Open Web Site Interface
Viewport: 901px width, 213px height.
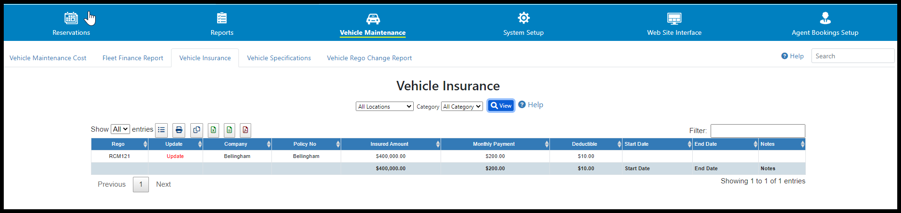[674, 24]
